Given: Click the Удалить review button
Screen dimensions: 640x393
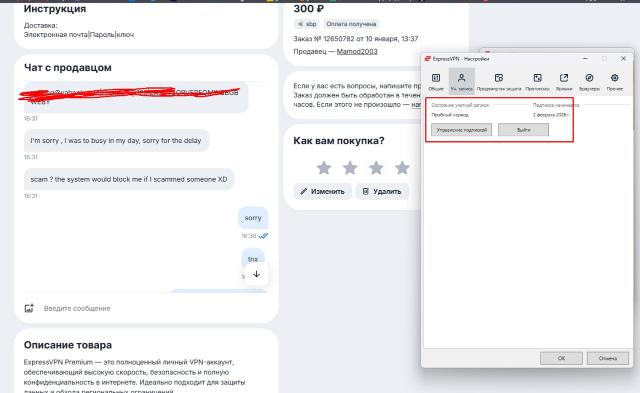Looking at the screenshot, I should [x=382, y=191].
